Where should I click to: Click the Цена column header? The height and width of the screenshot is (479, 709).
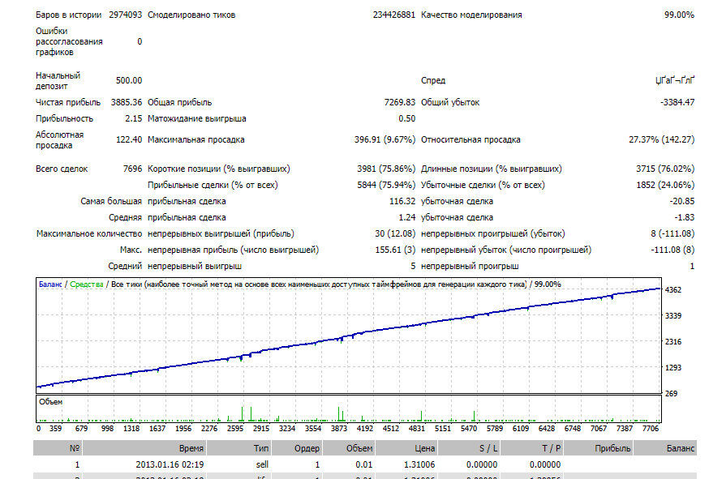point(406,448)
